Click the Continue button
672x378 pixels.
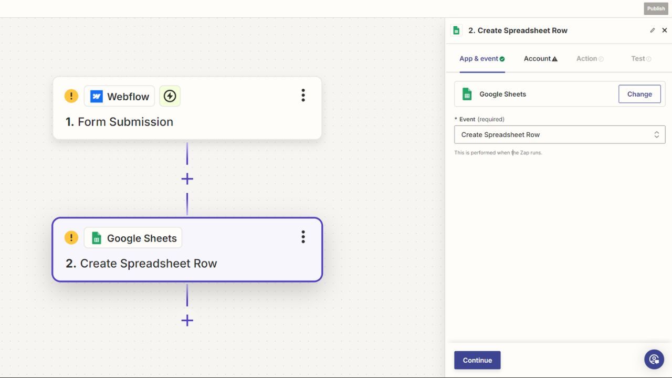coord(477,360)
